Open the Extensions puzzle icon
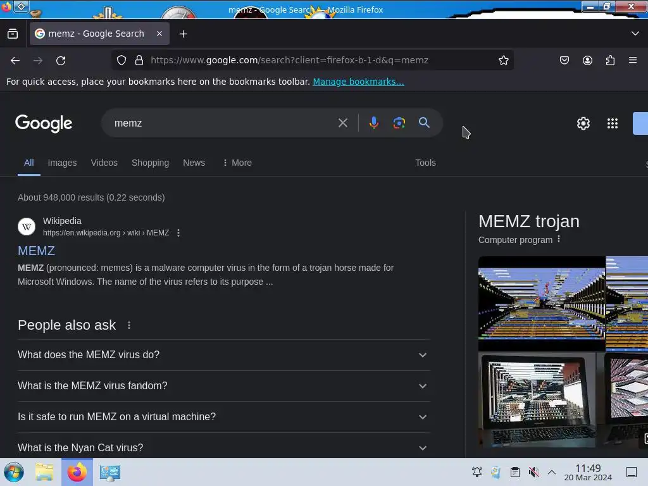 point(610,60)
